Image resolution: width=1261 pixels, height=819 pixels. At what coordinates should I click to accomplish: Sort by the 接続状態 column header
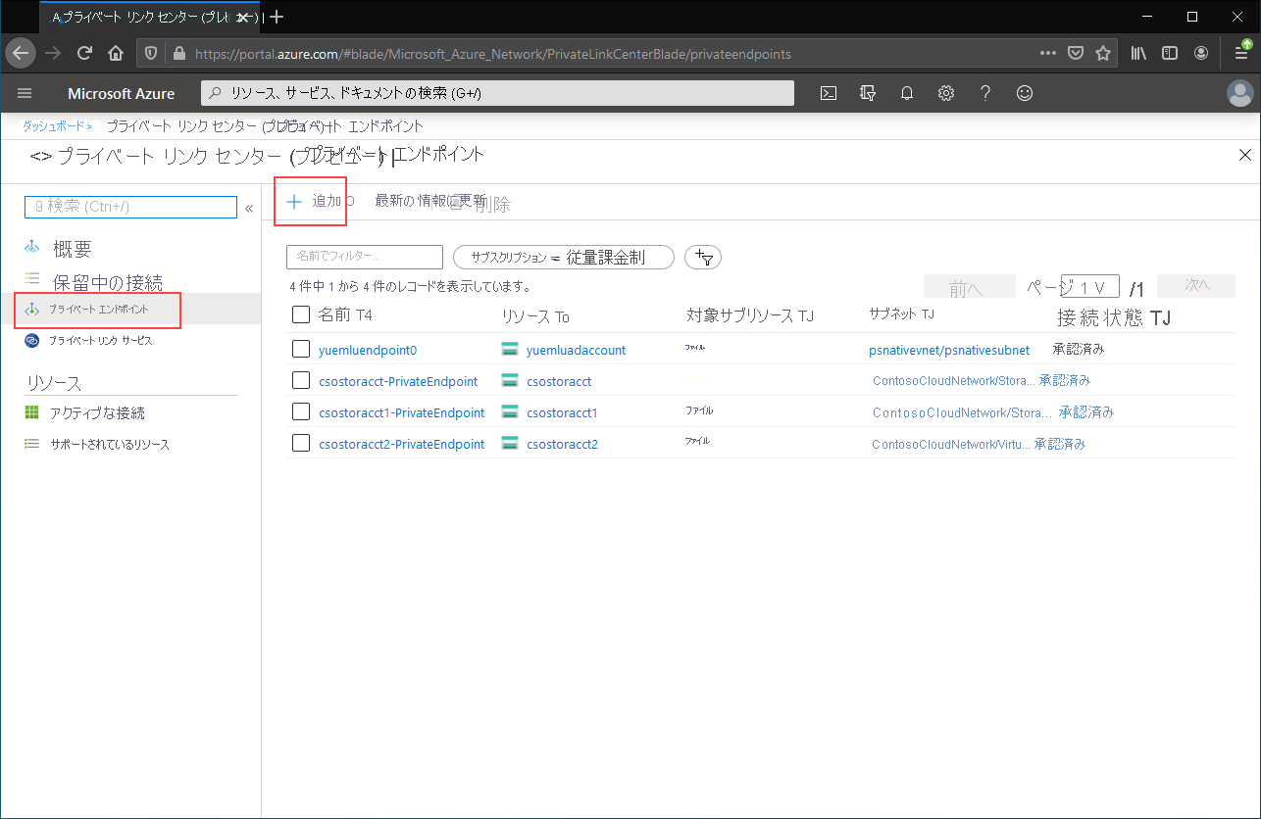[x=1114, y=317]
